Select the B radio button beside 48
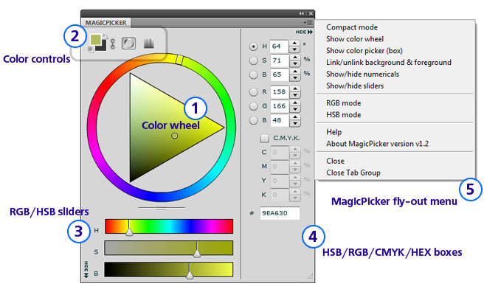The height and width of the screenshot is (292, 484). click(253, 120)
